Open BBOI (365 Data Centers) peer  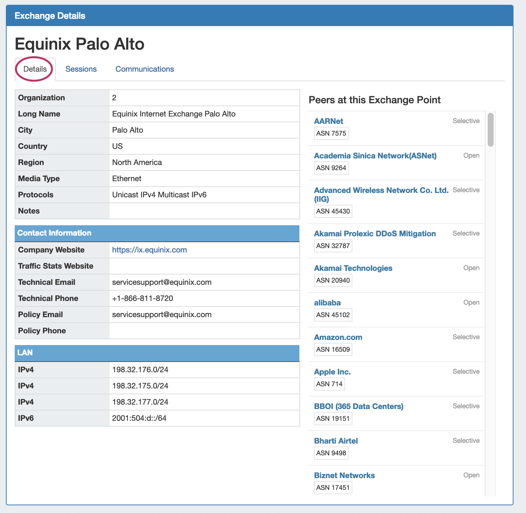click(359, 406)
